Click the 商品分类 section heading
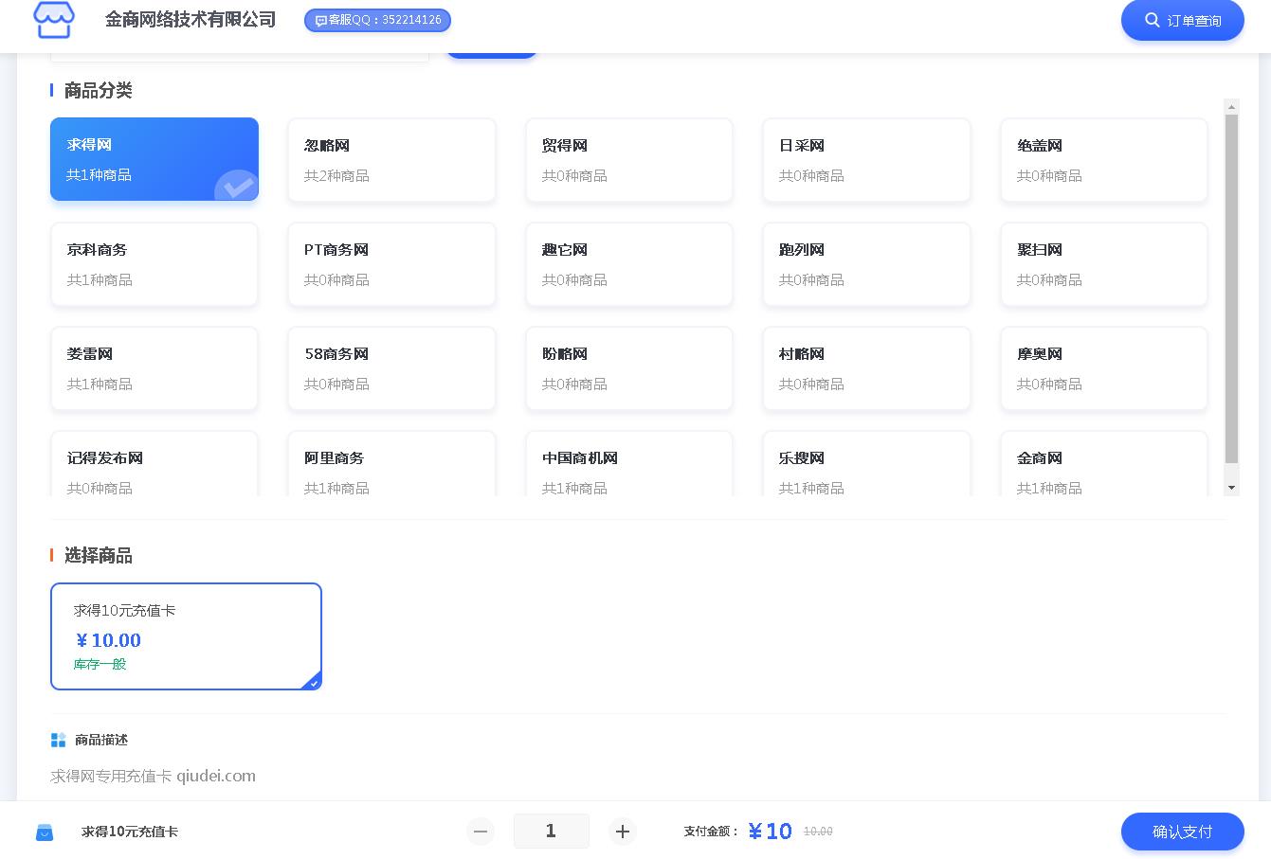Screen dimensions: 1271x859 coord(99,90)
